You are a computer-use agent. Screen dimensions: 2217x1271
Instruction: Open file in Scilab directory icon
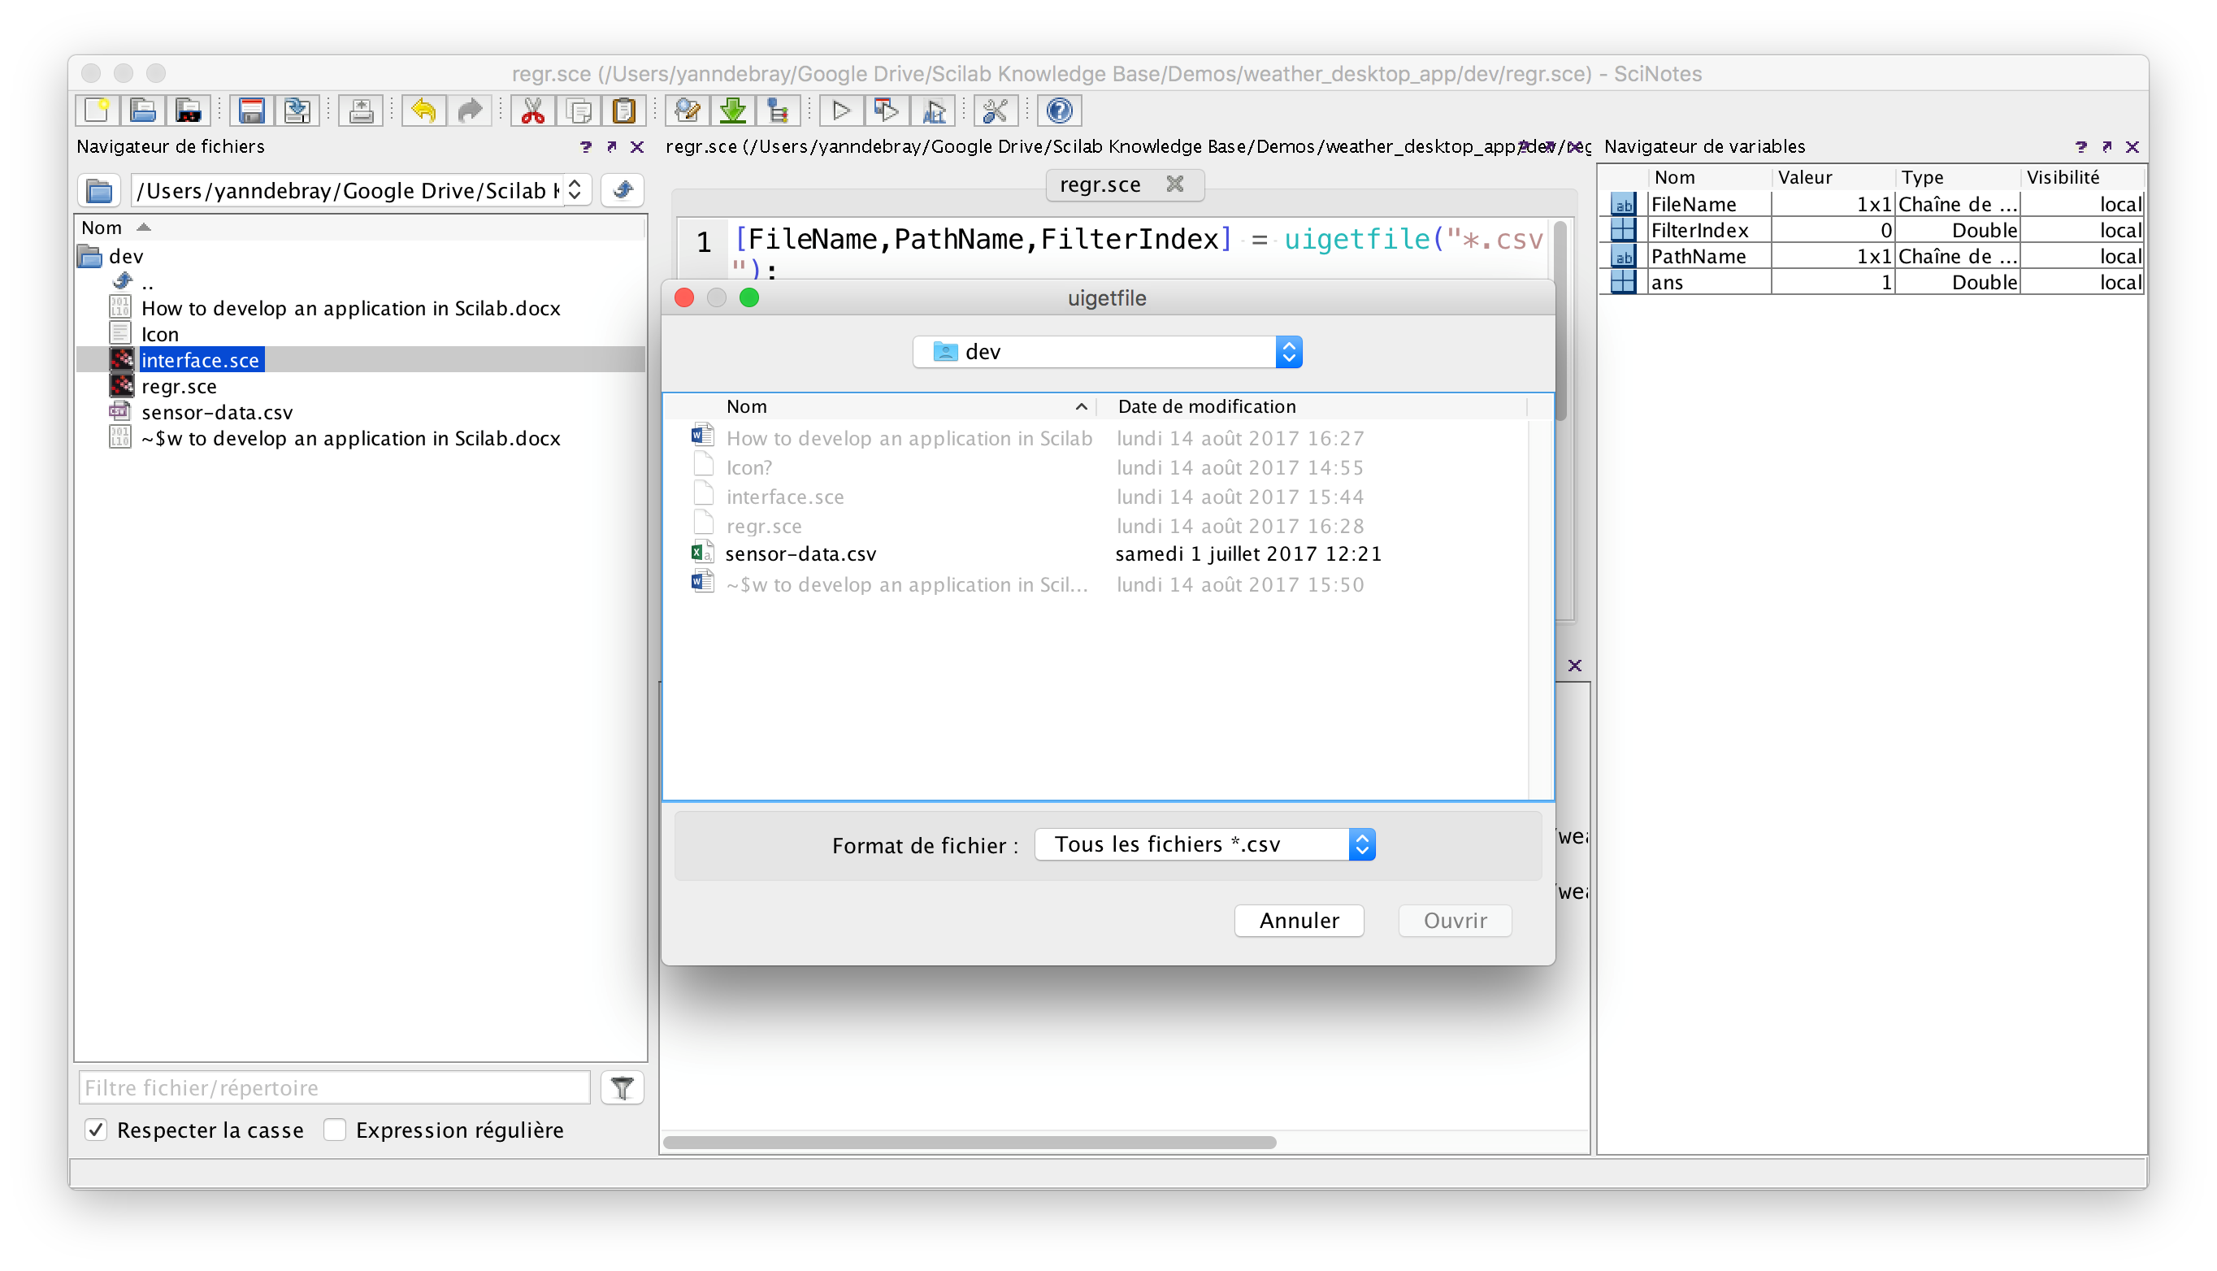click(188, 111)
